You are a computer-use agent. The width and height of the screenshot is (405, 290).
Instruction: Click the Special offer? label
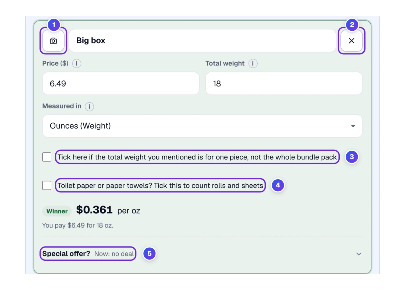(x=66, y=254)
